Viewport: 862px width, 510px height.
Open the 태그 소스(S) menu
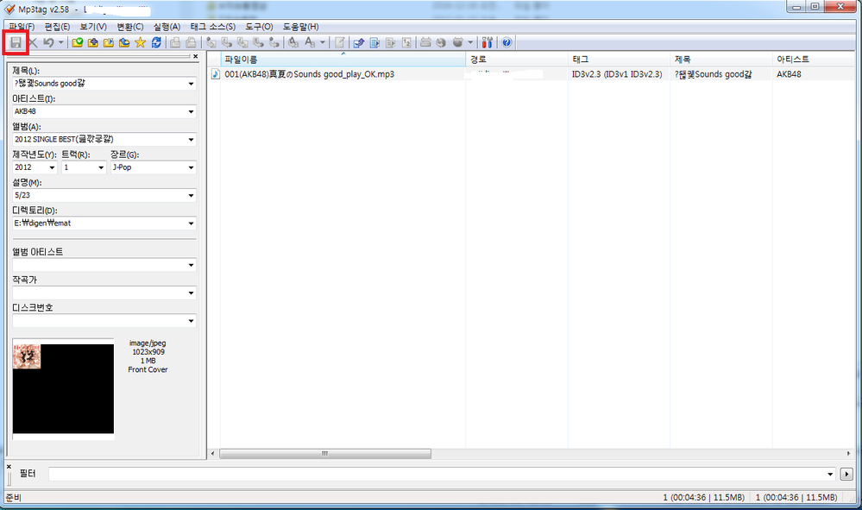(x=212, y=26)
